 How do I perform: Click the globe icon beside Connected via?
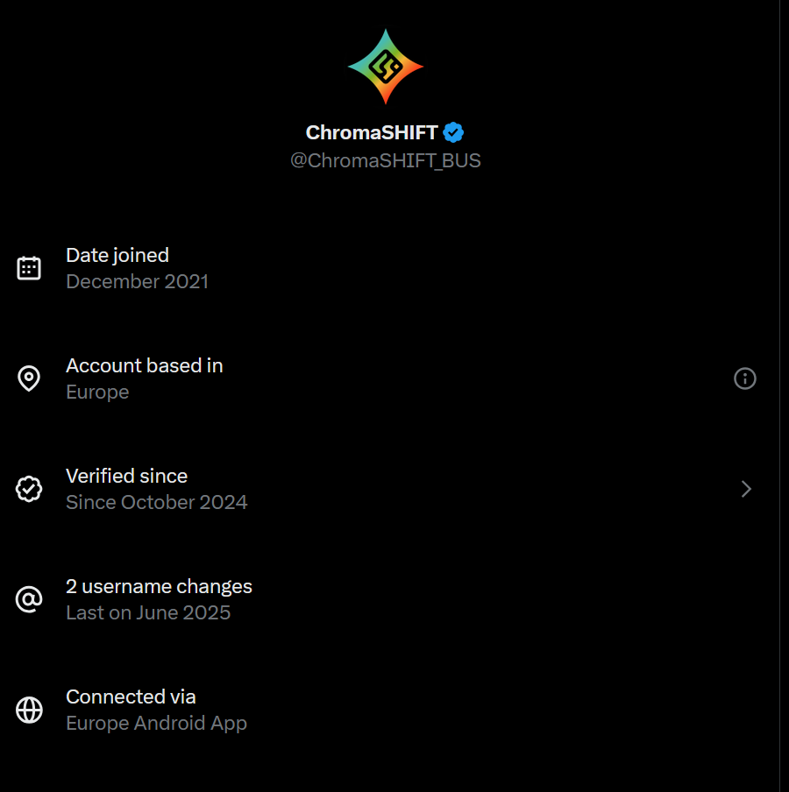click(29, 710)
